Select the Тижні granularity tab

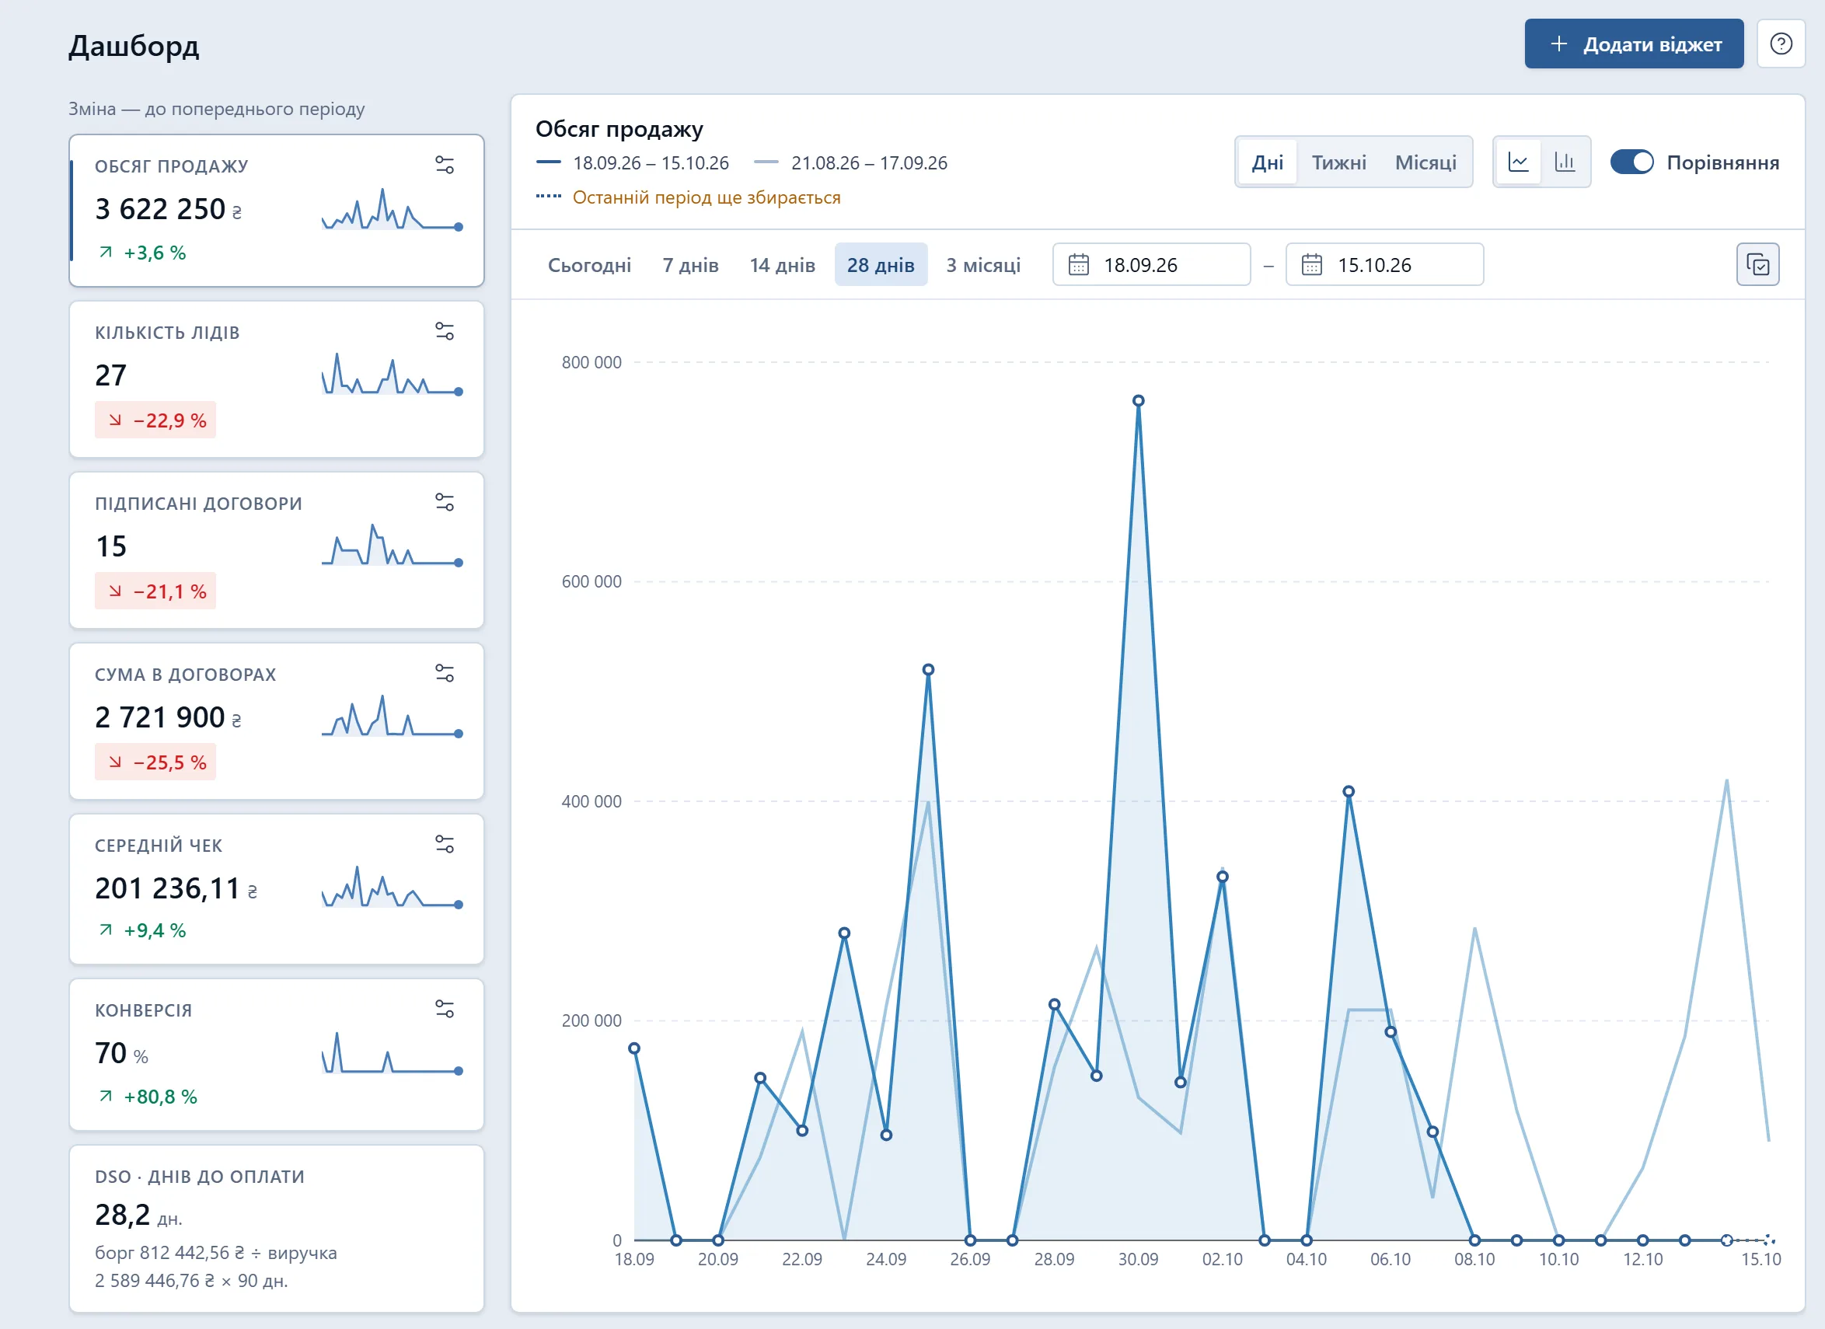point(1339,162)
